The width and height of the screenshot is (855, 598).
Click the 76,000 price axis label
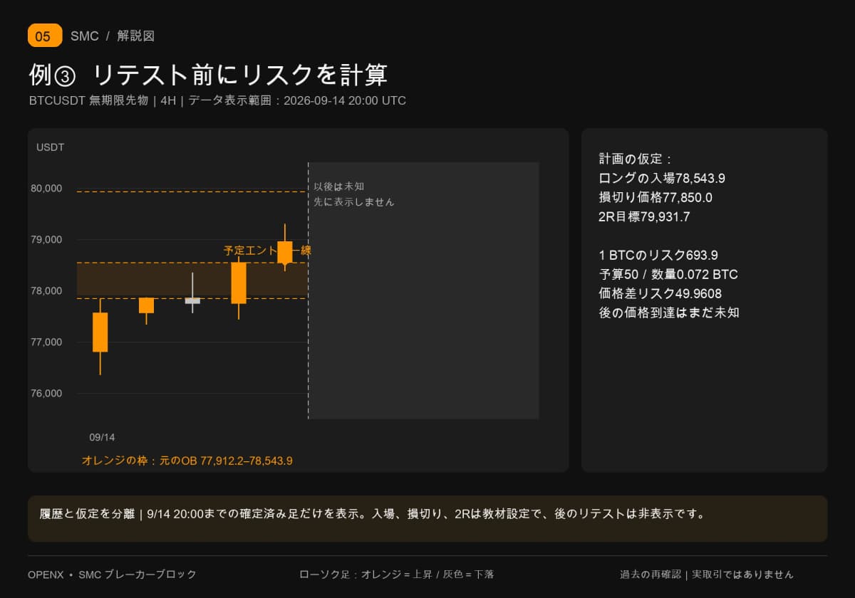pyautogui.click(x=46, y=394)
